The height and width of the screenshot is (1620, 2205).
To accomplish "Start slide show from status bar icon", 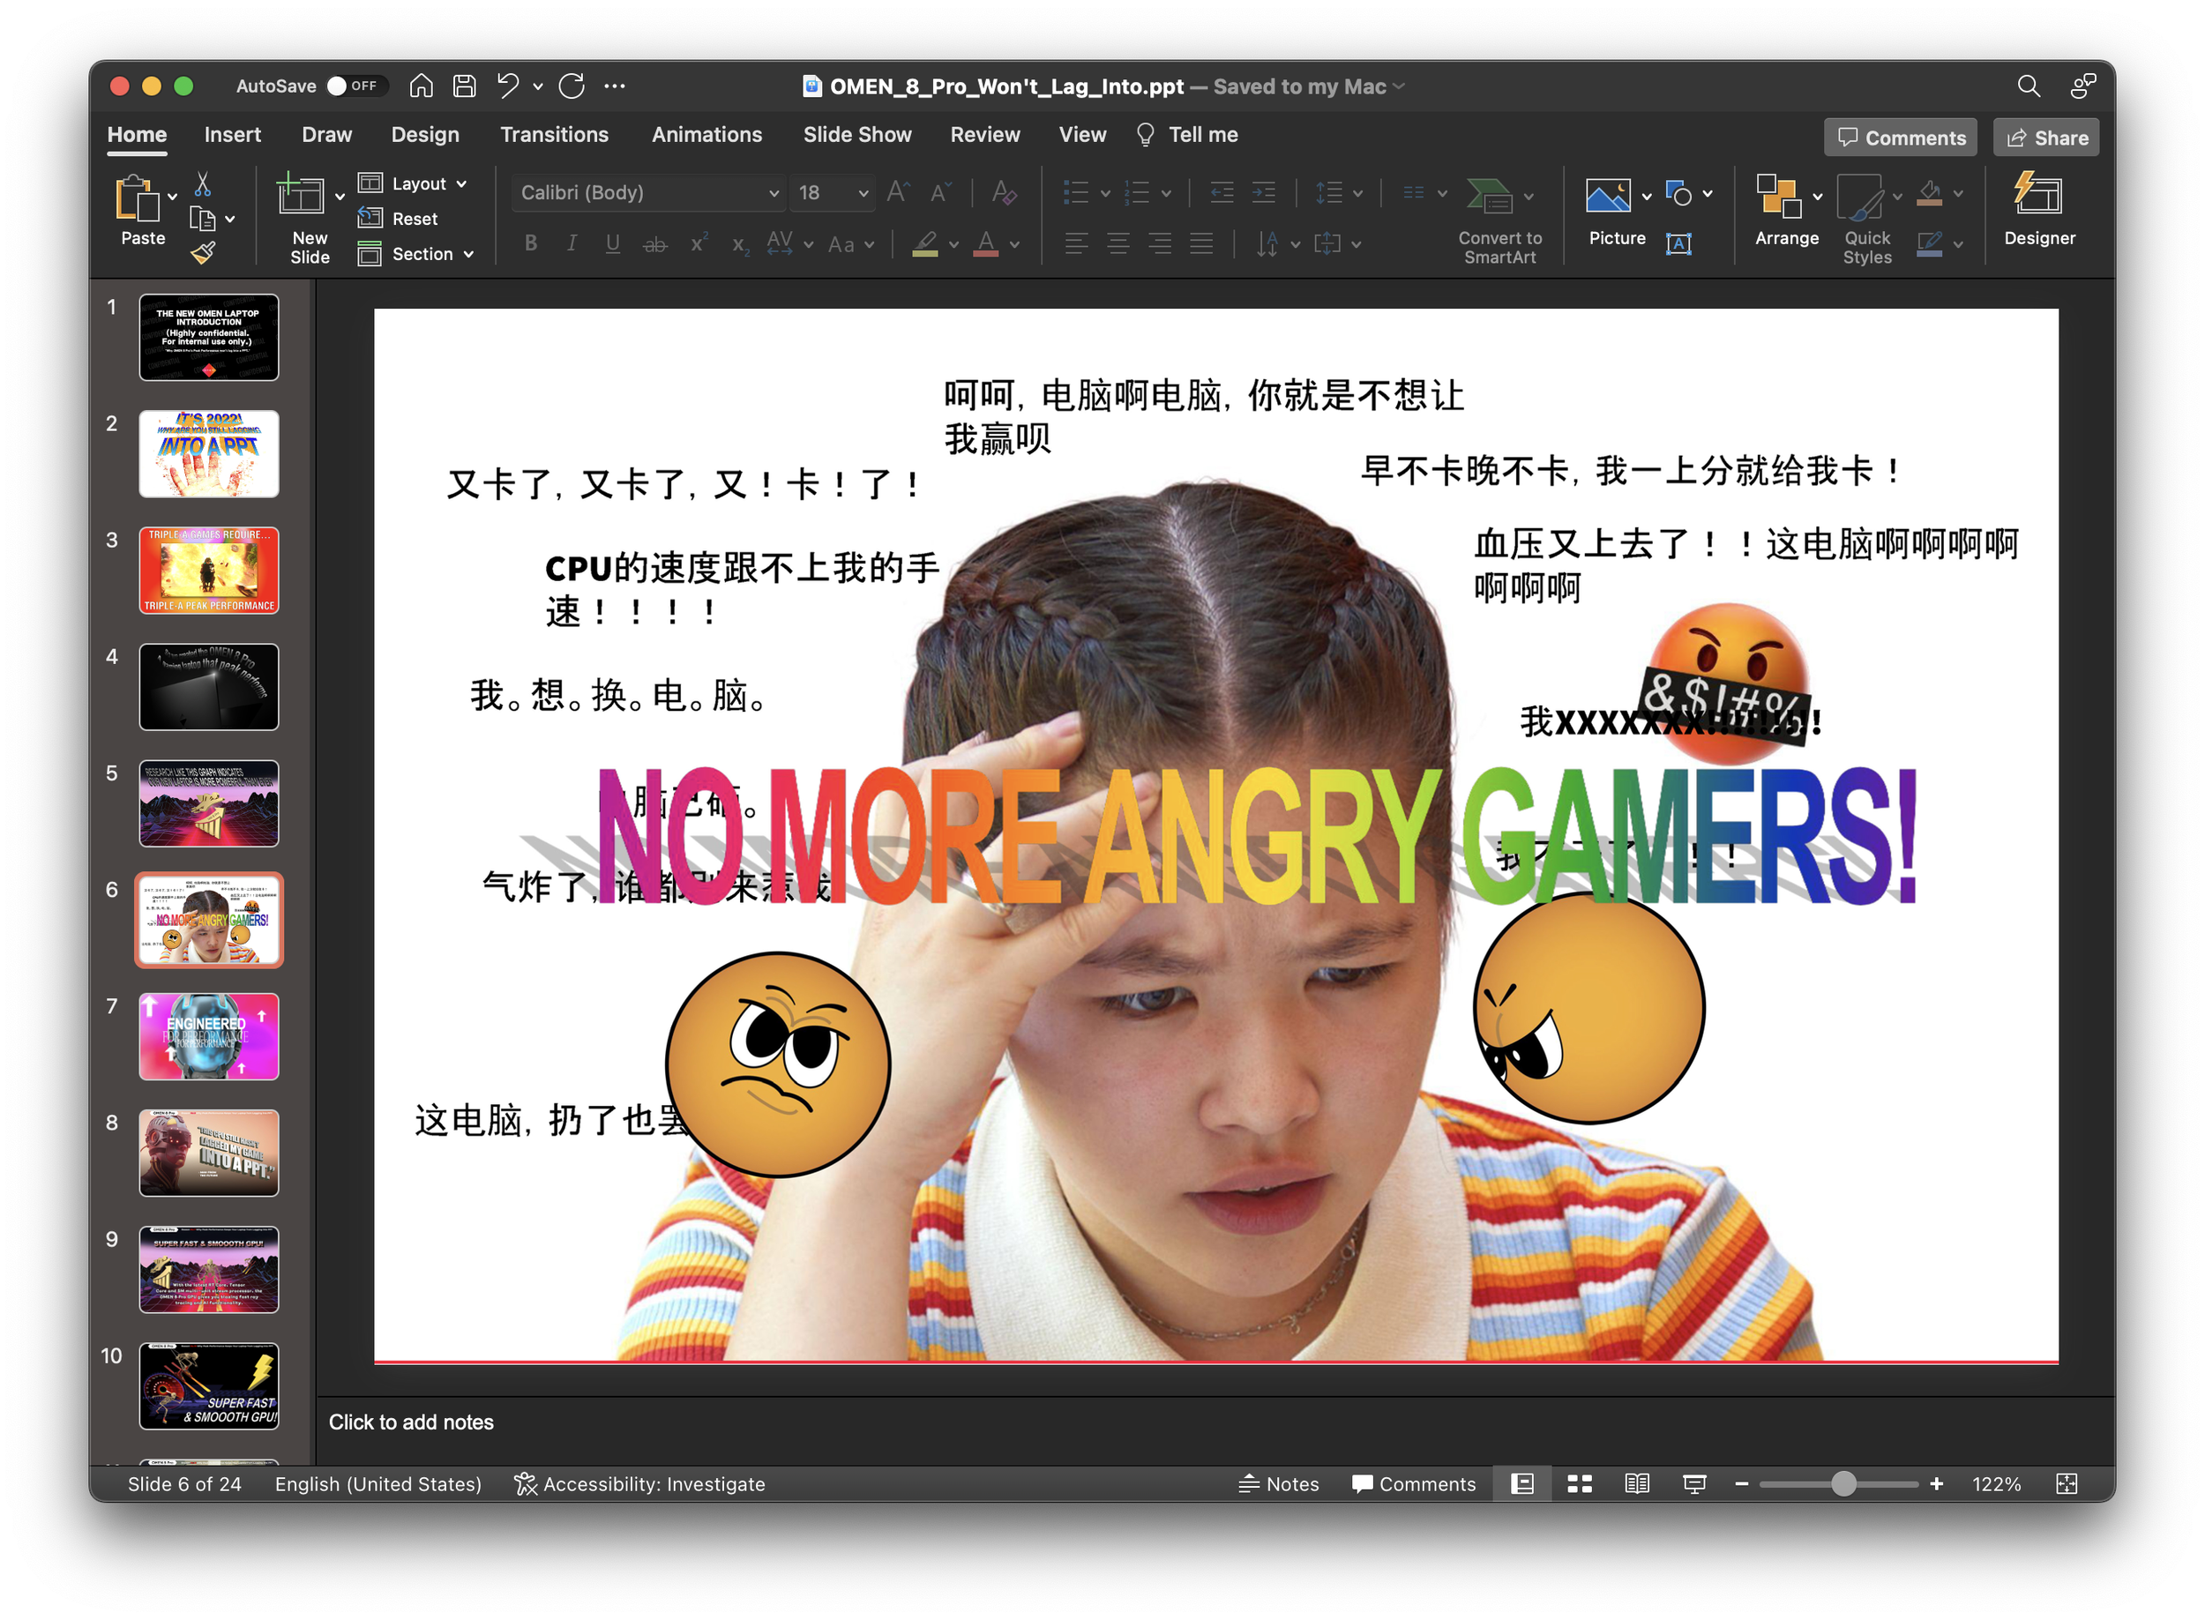I will (x=1694, y=1483).
